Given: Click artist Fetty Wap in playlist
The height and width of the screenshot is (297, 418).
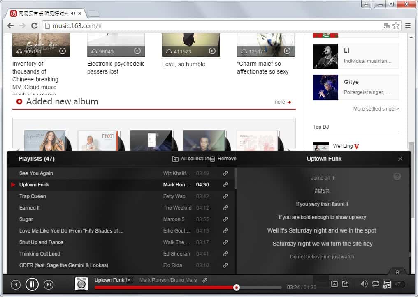Looking at the screenshot, I should click(174, 196).
